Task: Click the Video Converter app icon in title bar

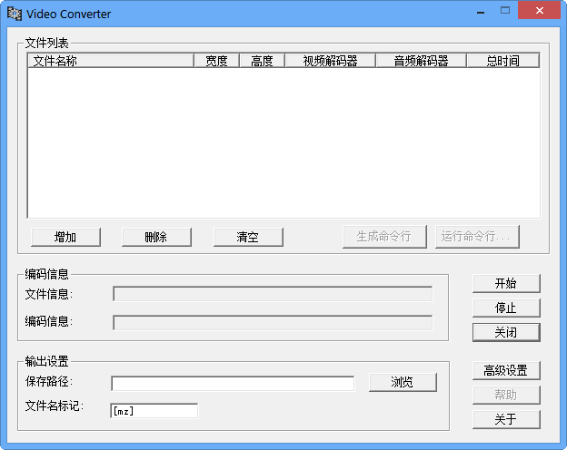Action: 15,14
